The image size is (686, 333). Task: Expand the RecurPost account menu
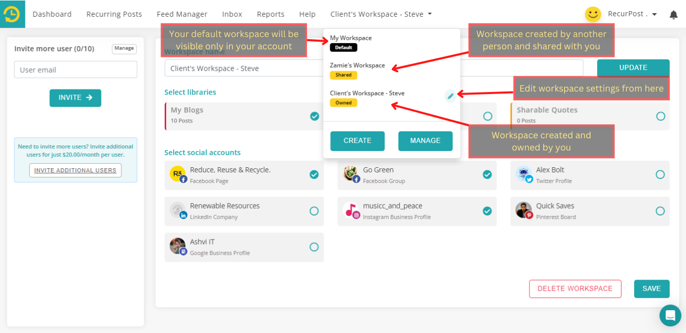pos(632,14)
